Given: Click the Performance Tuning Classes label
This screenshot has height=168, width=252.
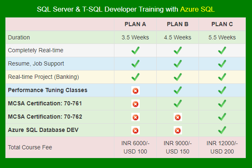Looking at the screenshot, I should click(x=48, y=90).
